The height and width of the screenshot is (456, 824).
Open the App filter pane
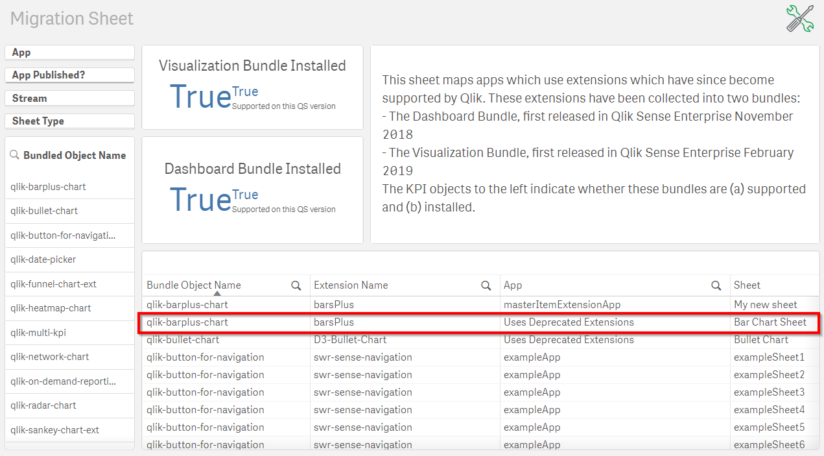point(69,53)
